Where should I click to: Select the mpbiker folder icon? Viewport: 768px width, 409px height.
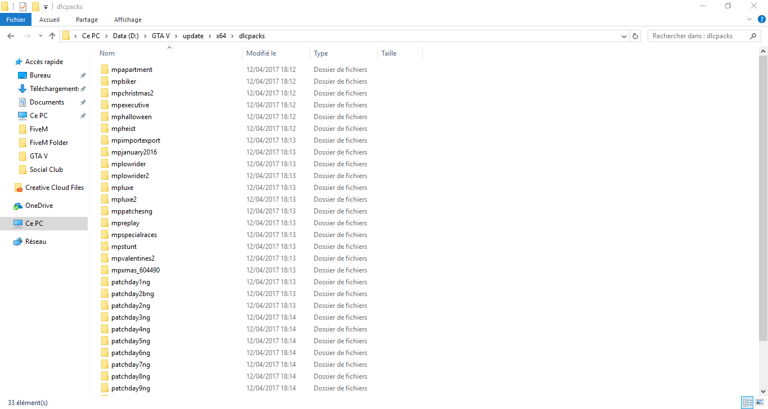(x=105, y=81)
